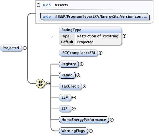Select the Projected root element

11,48
